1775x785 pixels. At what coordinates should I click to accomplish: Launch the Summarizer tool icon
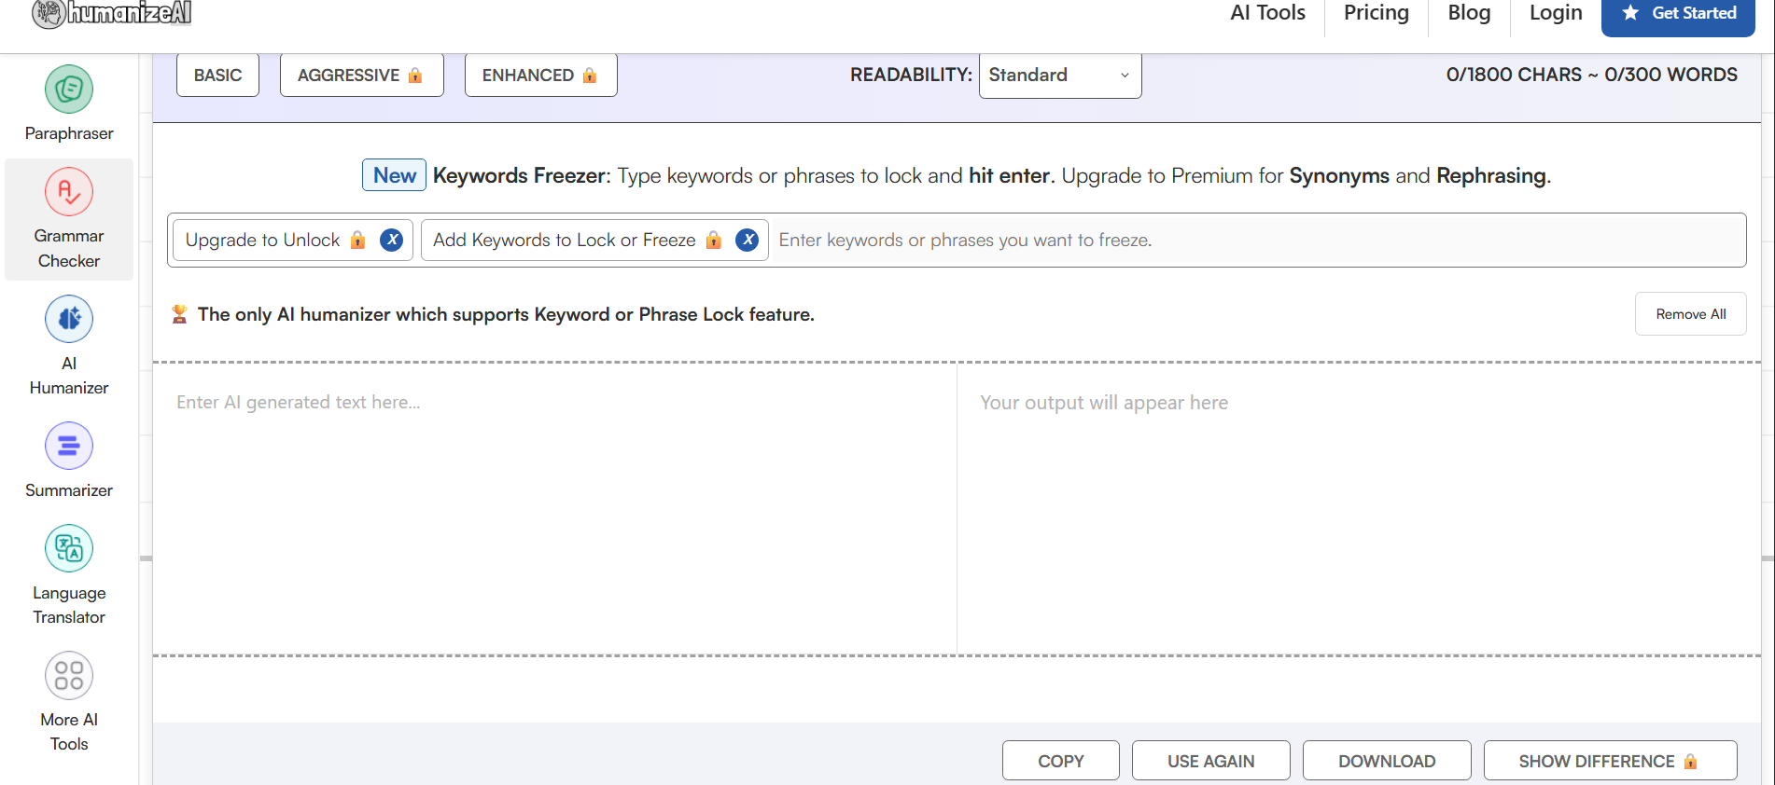coord(69,446)
